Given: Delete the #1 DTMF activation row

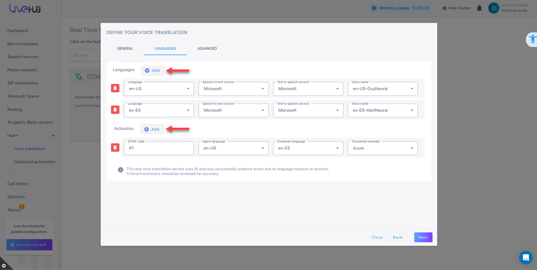Looking at the screenshot, I should 115,148.
